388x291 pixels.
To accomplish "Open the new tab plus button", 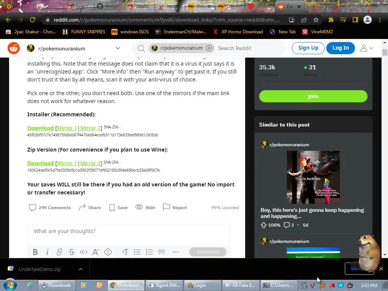I will pyautogui.click(x=313, y=6).
